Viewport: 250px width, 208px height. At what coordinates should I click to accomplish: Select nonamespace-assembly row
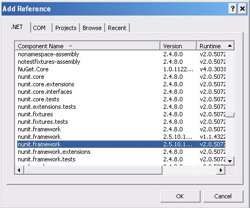click(121, 54)
